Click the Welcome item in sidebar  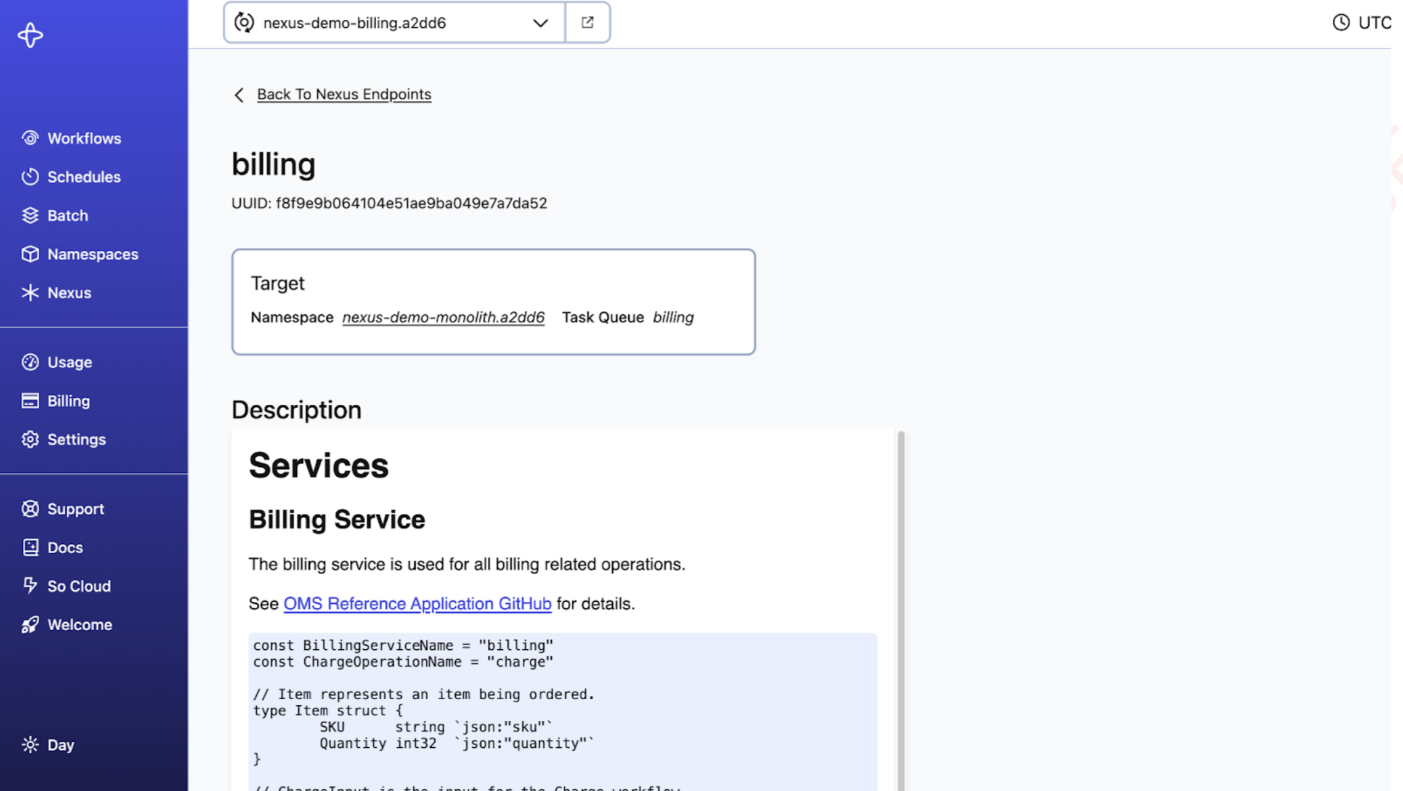pyautogui.click(x=79, y=623)
